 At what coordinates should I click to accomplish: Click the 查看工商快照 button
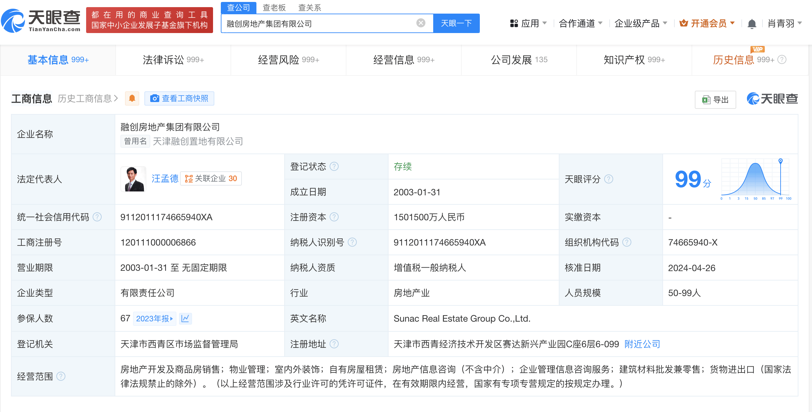pos(179,98)
